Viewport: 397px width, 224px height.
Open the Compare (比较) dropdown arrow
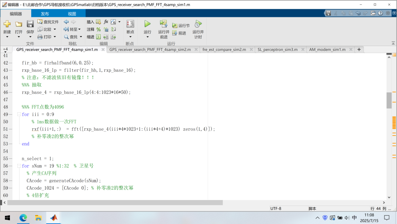pos(55,29)
